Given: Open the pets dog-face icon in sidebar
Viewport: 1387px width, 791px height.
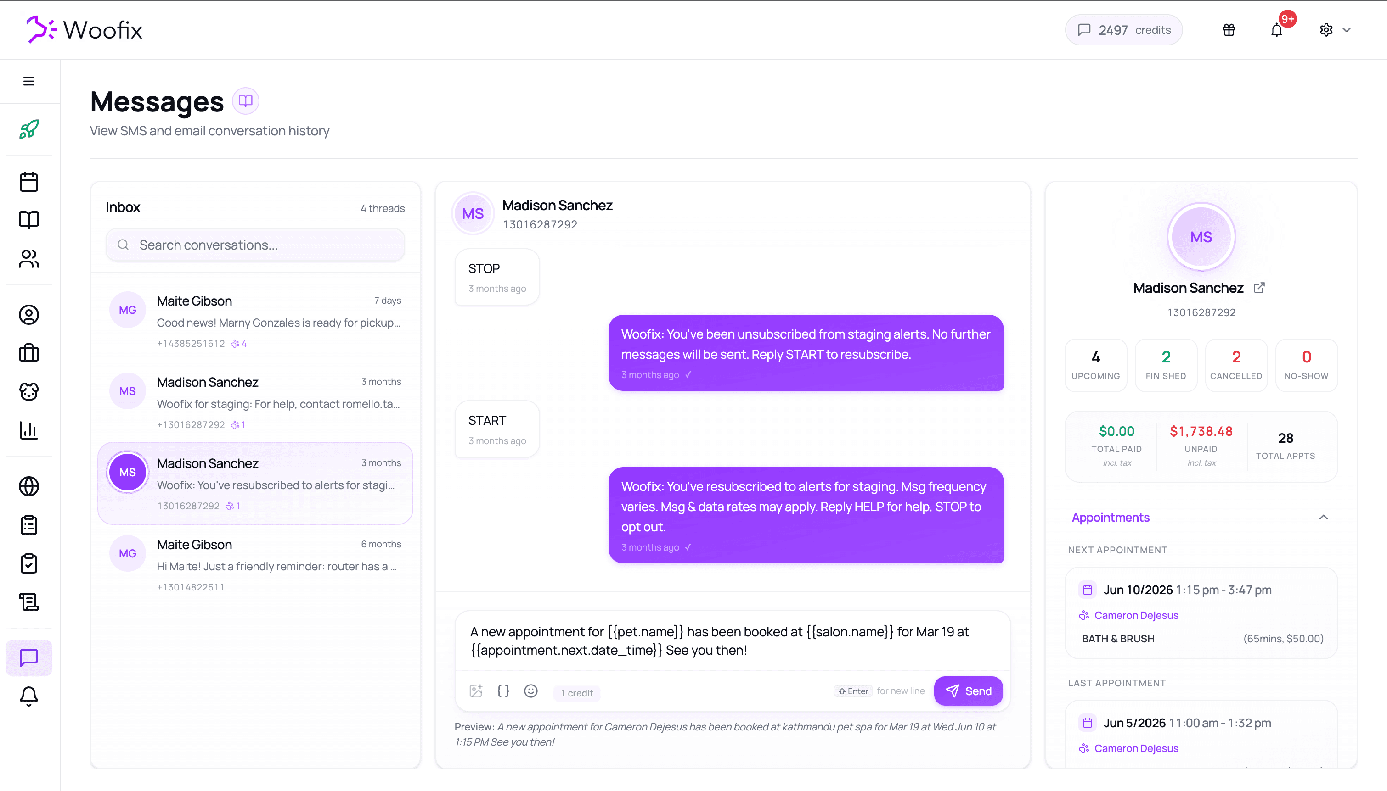Looking at the screenshot, I should (x=29, y=392).
